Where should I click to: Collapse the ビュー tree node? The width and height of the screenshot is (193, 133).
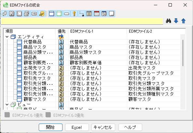point(7,105)
